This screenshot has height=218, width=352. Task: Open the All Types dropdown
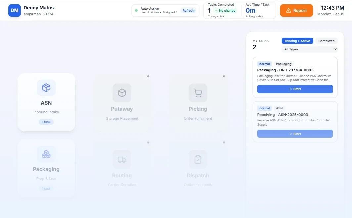[x=309, y=49]
